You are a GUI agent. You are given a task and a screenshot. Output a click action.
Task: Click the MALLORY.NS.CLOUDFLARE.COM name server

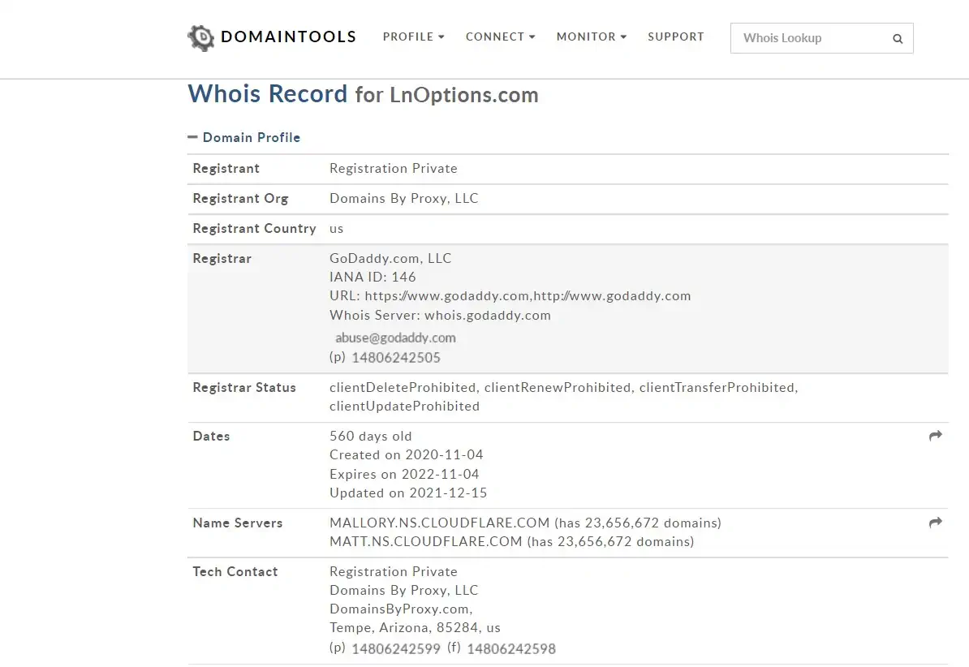tap(439, 523)
